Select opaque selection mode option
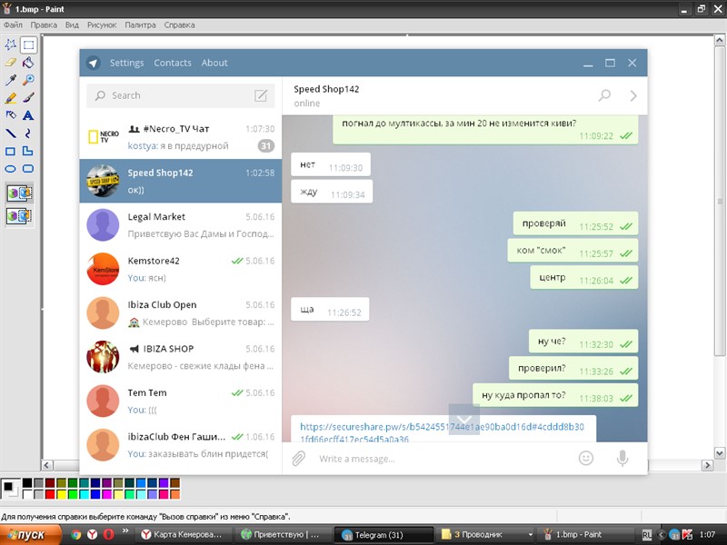The height and width of the screenshot is (545, 727). click(19, 193)
